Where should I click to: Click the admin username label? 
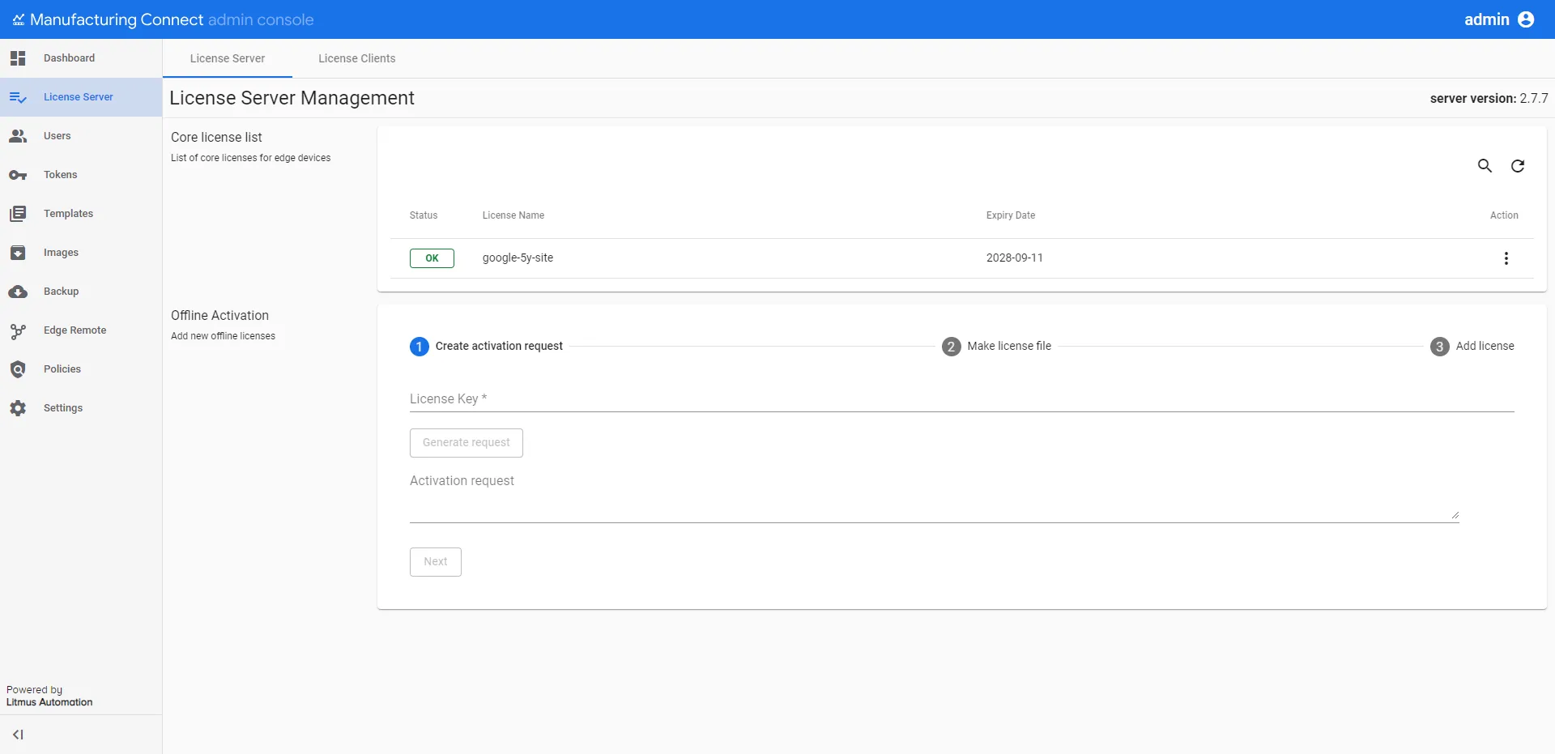pos(1487,19)
